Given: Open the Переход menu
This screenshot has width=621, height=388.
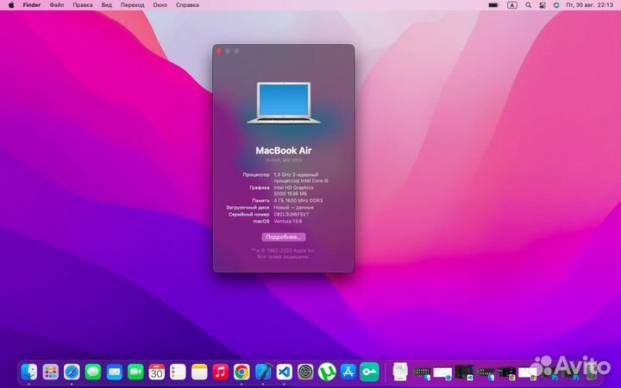Looking at the screenshot, I should click(132, 5).
